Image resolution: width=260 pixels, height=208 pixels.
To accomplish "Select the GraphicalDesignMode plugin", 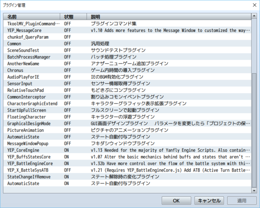I will (x=29, y=123).
